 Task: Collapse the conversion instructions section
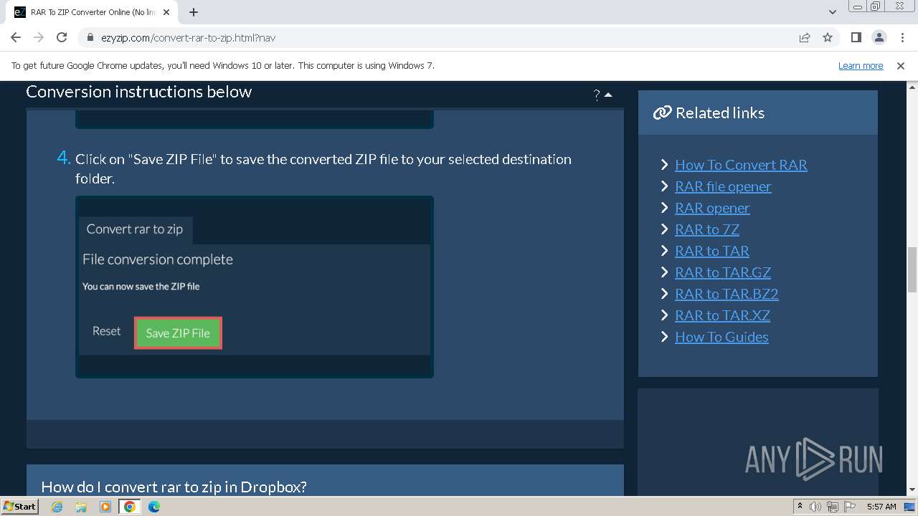click(608, 94)
